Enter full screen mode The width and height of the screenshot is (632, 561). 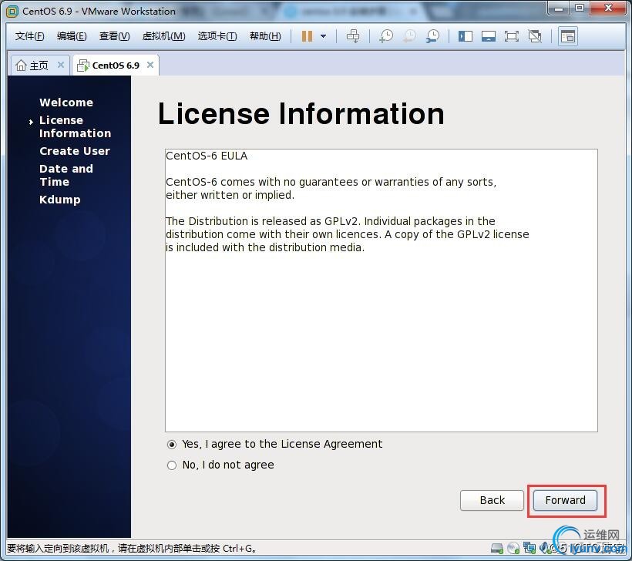tap(512, 36)
